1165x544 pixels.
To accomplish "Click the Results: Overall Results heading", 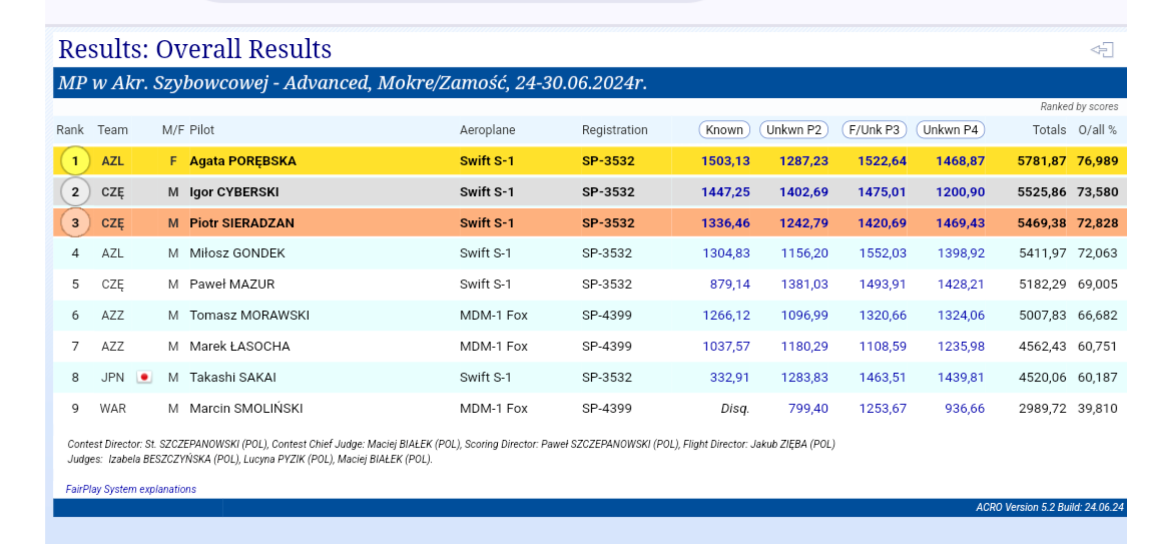I will [195, 49].
